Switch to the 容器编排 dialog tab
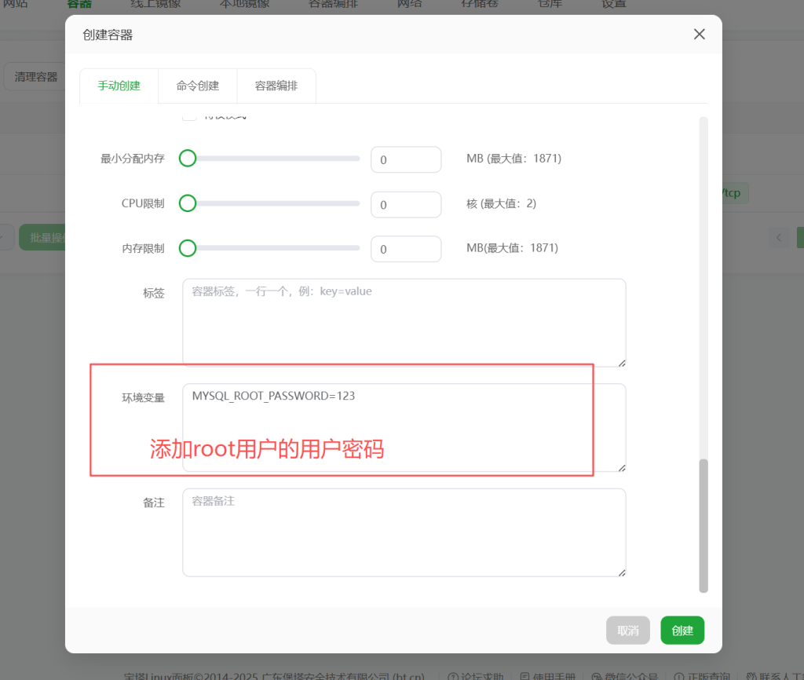The width and height of the screenshot is (804, 680). coord(276,86)
